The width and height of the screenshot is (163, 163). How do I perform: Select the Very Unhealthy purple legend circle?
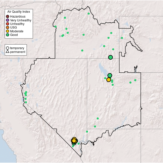coord(8,20)
